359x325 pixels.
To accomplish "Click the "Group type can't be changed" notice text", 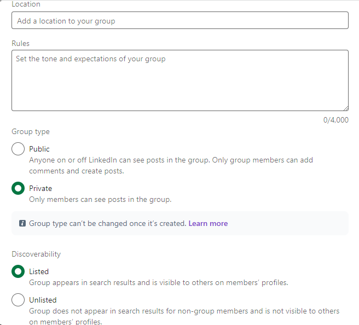I will 108,223.
